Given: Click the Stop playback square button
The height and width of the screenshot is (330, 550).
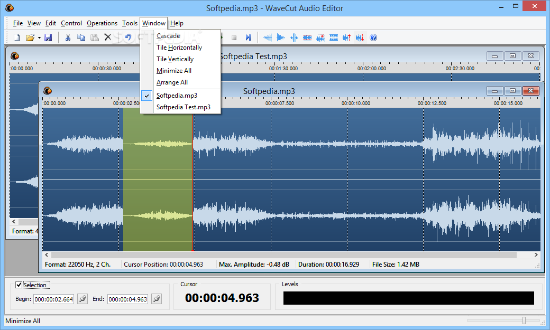Looking at the screenshot, I should point(234,37).
